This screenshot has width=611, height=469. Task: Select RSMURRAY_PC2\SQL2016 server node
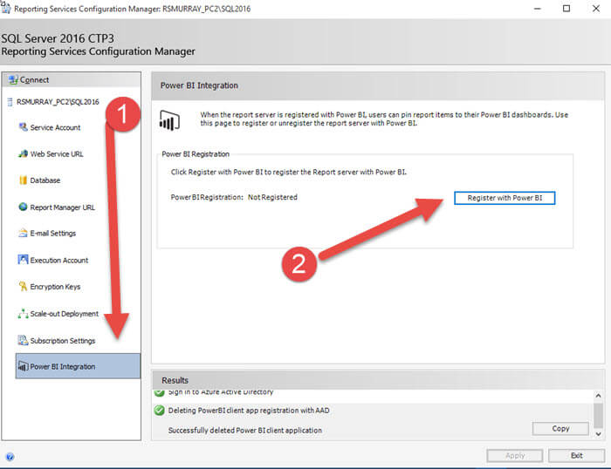(x=58, y=102)
